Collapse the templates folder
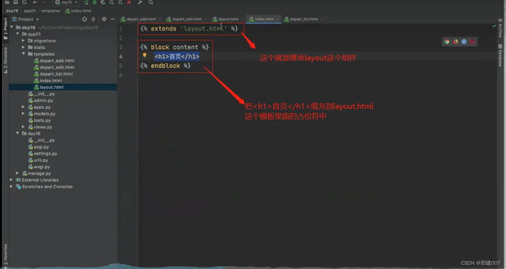 [x=24, y=54]
